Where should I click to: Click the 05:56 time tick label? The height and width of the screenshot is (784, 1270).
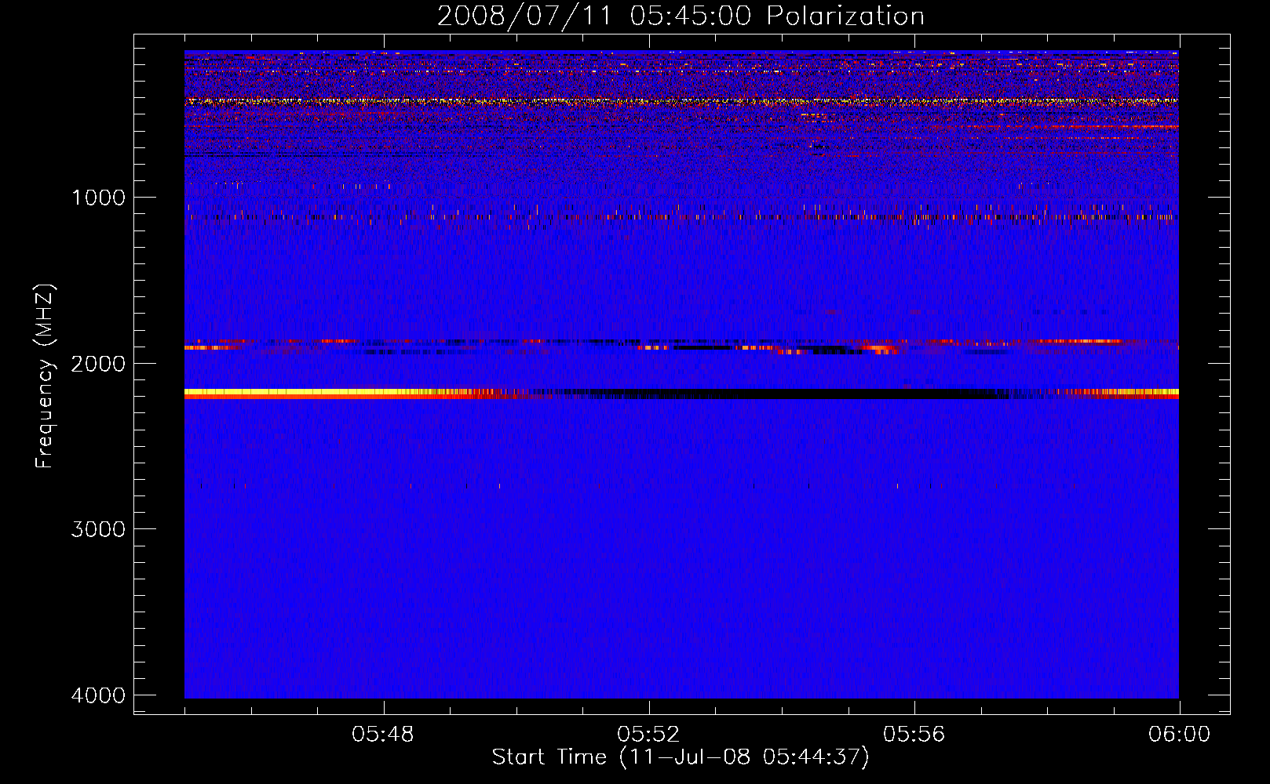pyautogui.click(x=914, y=735)
